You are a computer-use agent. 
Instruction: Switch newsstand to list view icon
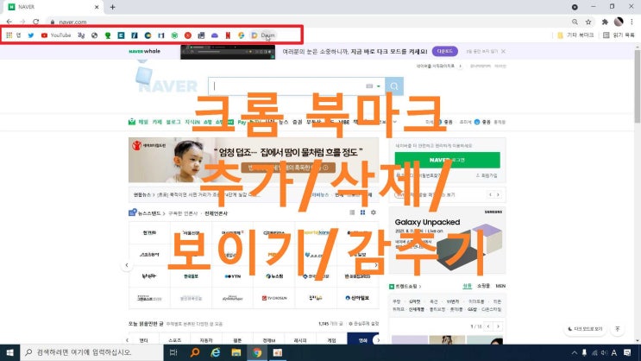pos(352,212)
